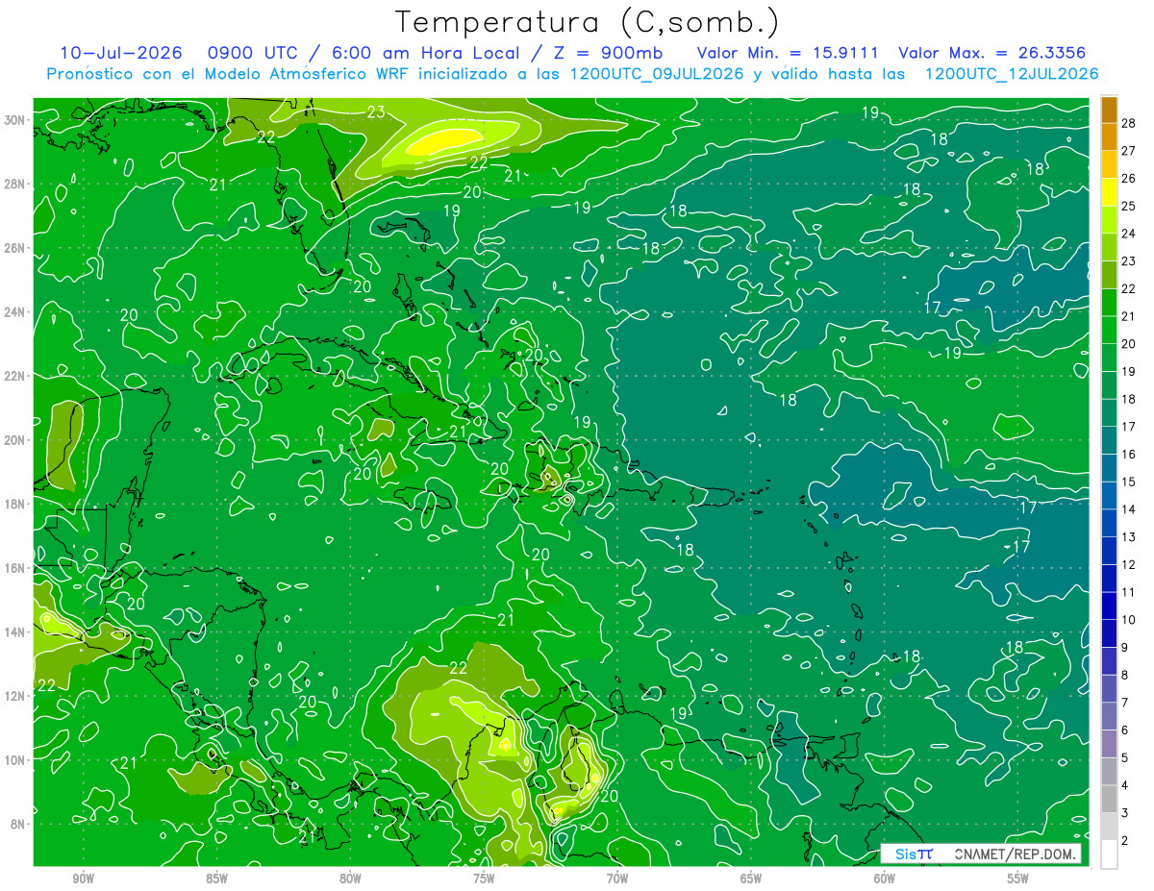Screen dimensions: 1154x891
Task: Click the 60W longitude label
Action: pyautogui.click(x=885, y=879)
